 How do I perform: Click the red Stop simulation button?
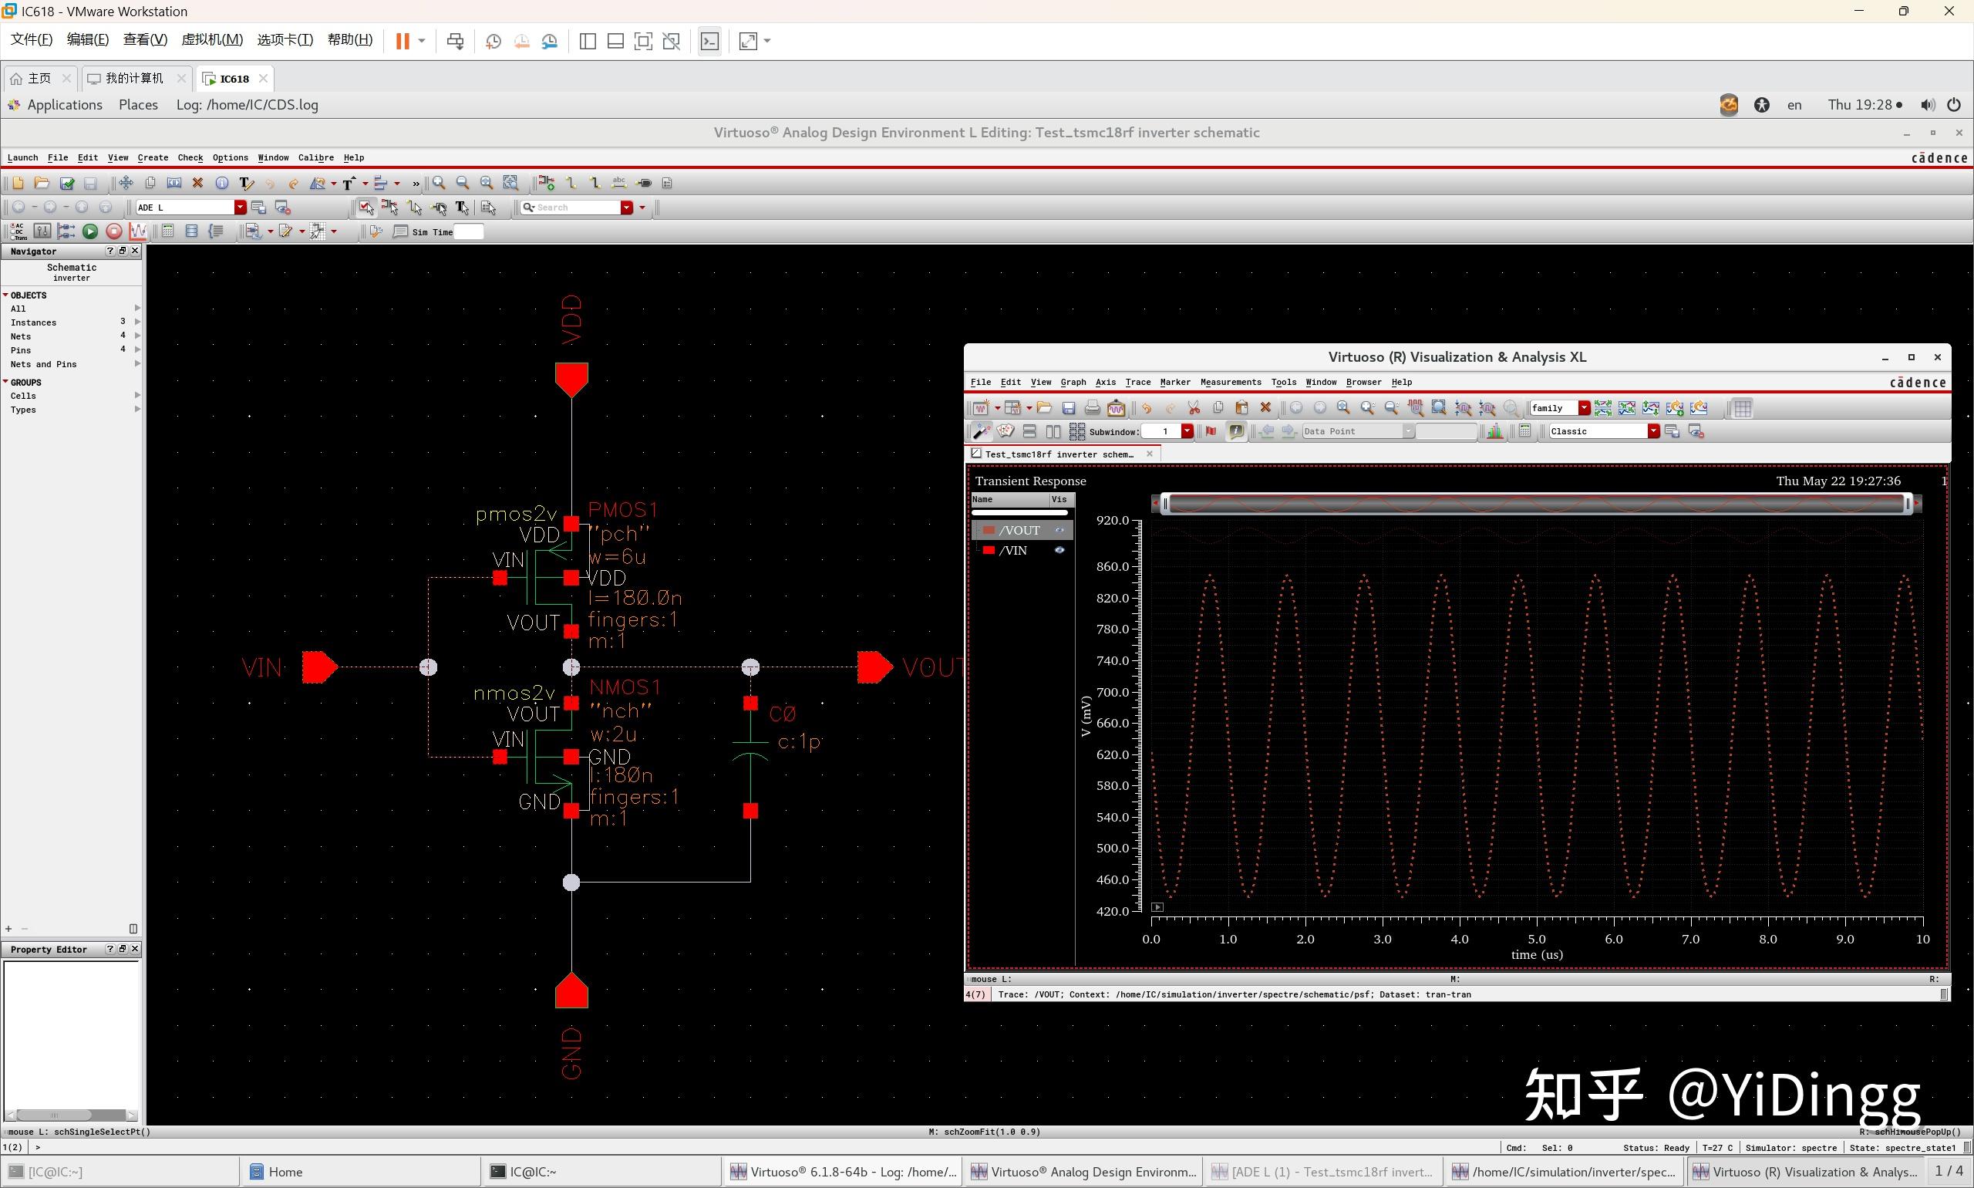pos(114,231)
